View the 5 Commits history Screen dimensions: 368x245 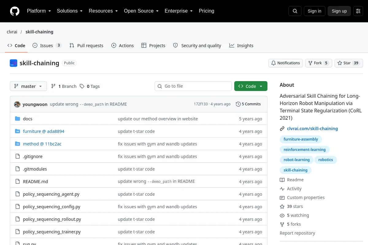(x=248, y=104)
